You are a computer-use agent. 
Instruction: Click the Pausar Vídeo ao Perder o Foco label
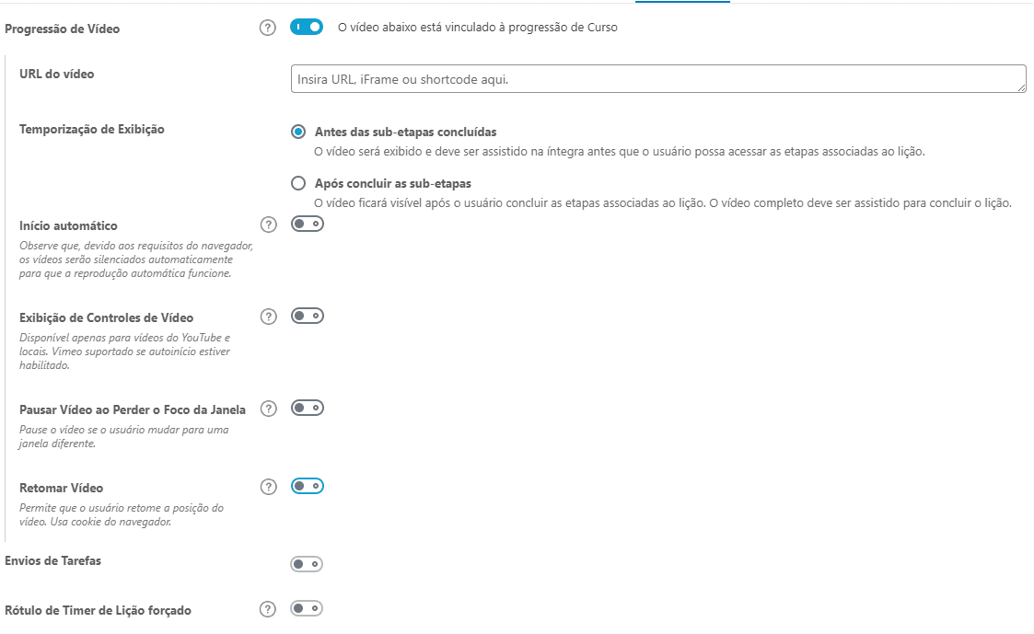click(133, 409)
